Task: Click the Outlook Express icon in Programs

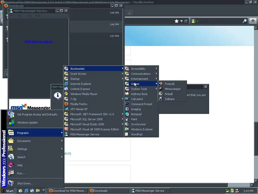Action: [66, 89]
